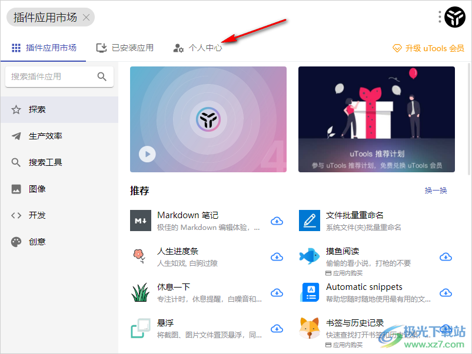Click 换一换 to refresh recommendations

tap(436, 191)
